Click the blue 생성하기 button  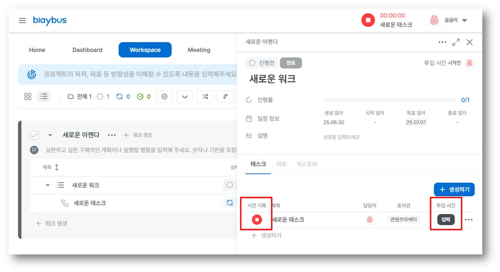point(454,189)
